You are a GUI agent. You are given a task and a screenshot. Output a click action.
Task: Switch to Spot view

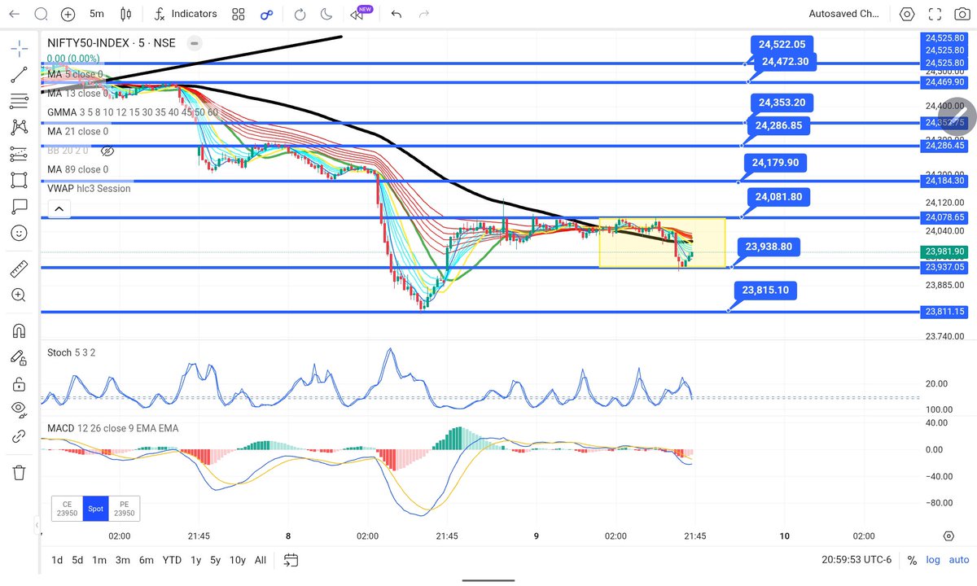tap(96, 509)
